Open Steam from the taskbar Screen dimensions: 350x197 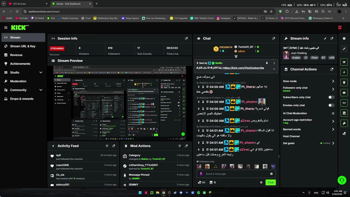tap(175, 193)
